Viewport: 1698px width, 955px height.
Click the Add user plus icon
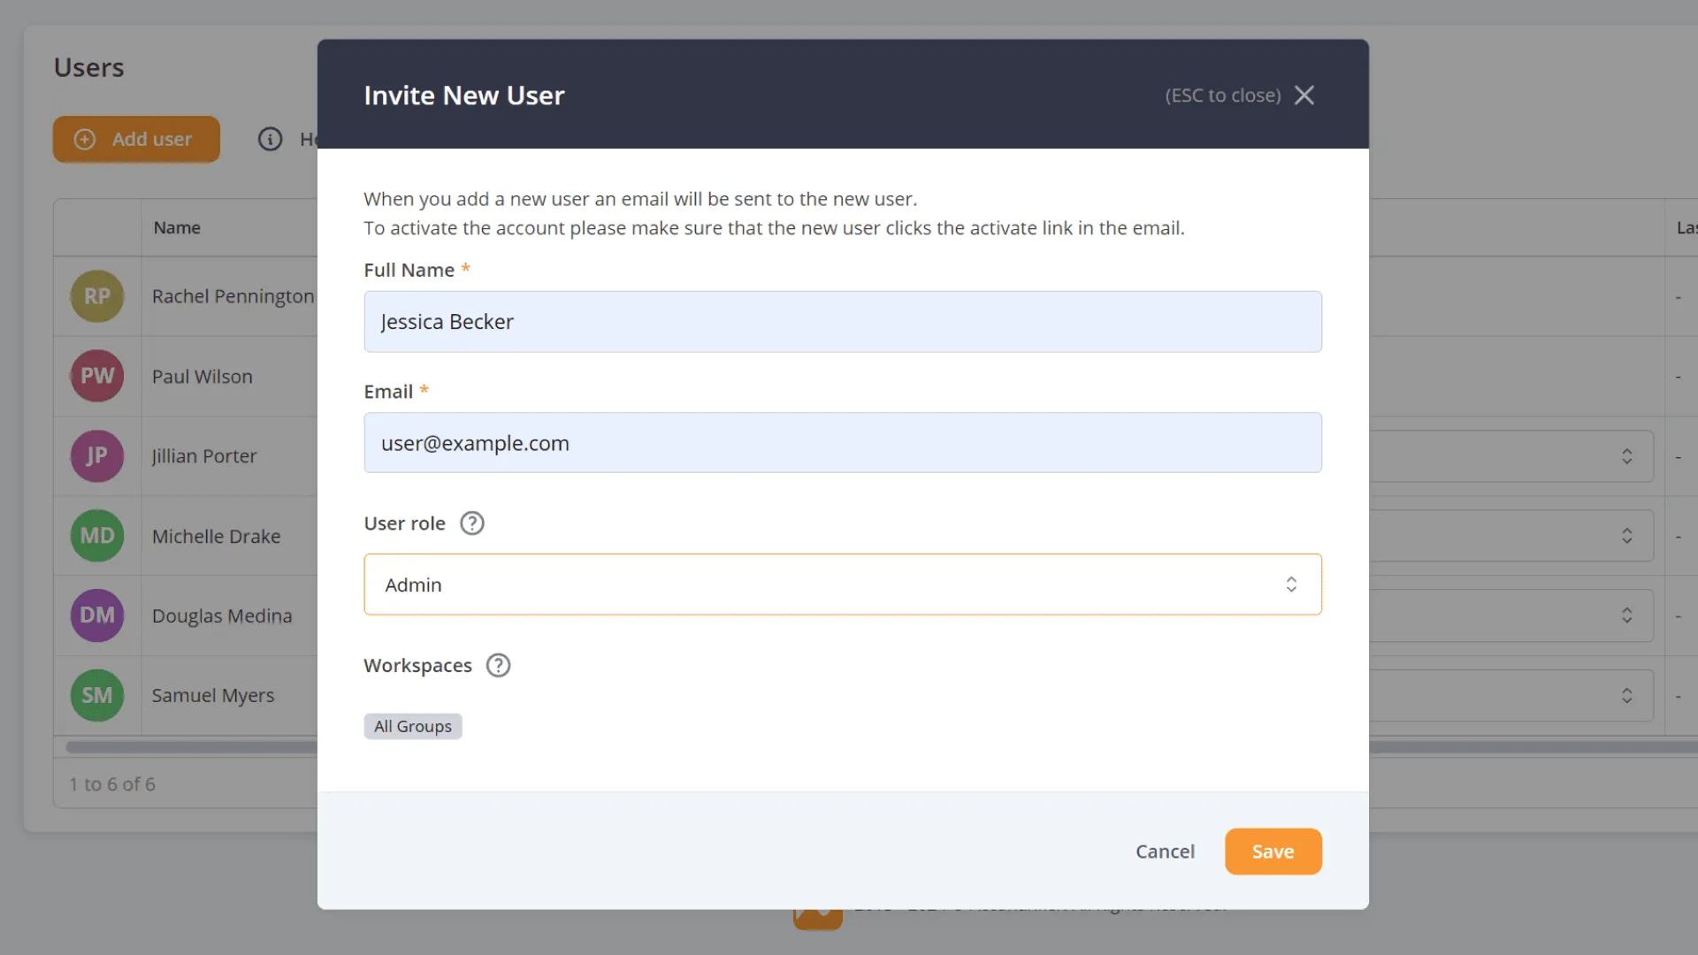(85, 139)
